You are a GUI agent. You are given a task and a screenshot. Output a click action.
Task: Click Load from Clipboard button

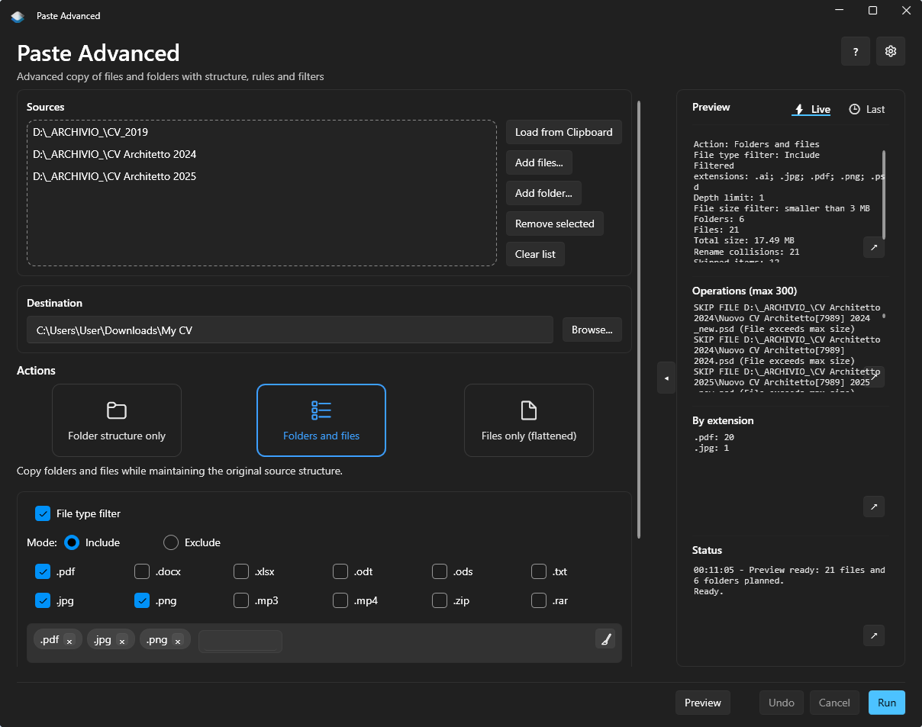(x=564, y=132)
